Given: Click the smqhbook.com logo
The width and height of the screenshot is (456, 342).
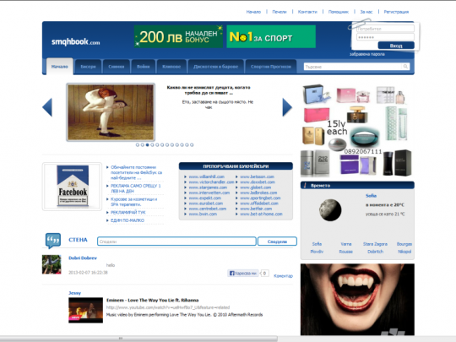Looking at the screenshot, I should click(76, 42).
